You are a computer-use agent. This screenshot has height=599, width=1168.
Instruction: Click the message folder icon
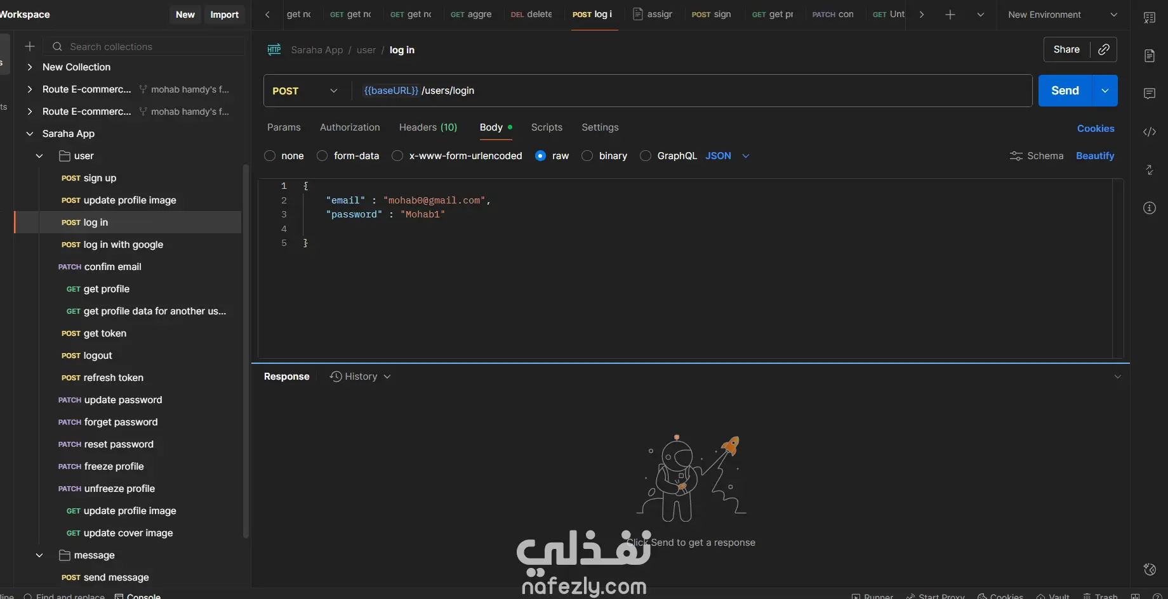click(x=64, y=555)
